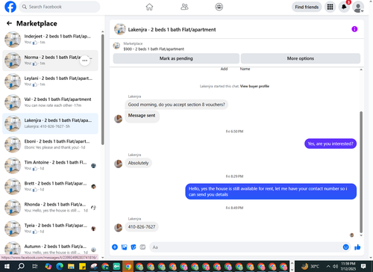
Task: Open File Explorer from taskbar
Action: [71, 267]
